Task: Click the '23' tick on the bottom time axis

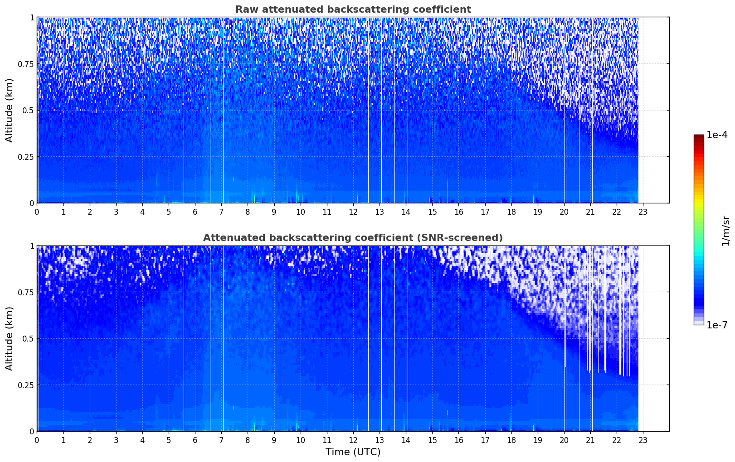Action: (643, 440)
